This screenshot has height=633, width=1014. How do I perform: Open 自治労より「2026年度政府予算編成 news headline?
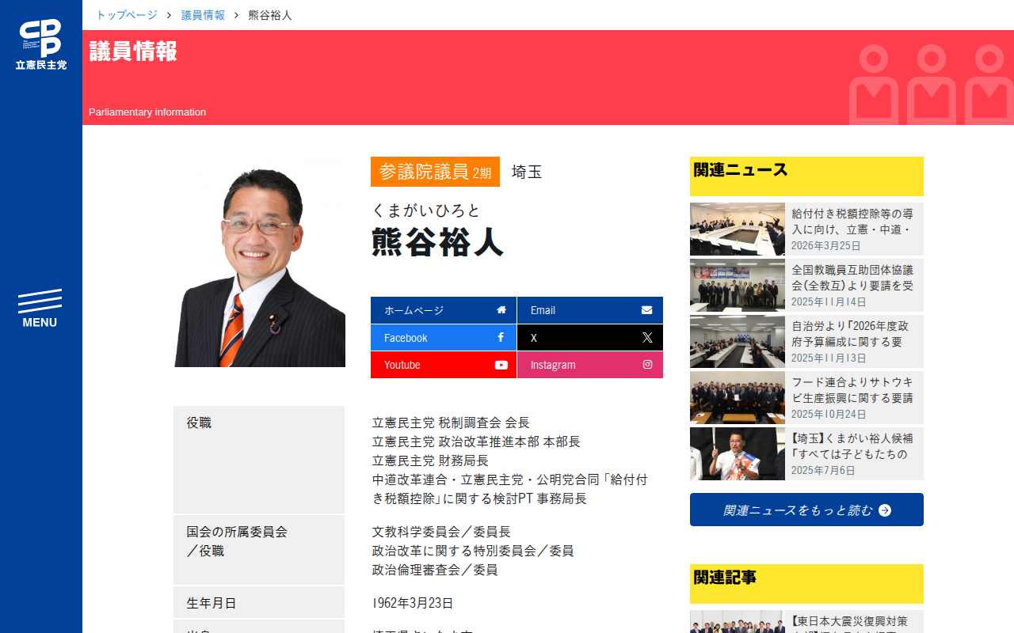pos(850,334)
